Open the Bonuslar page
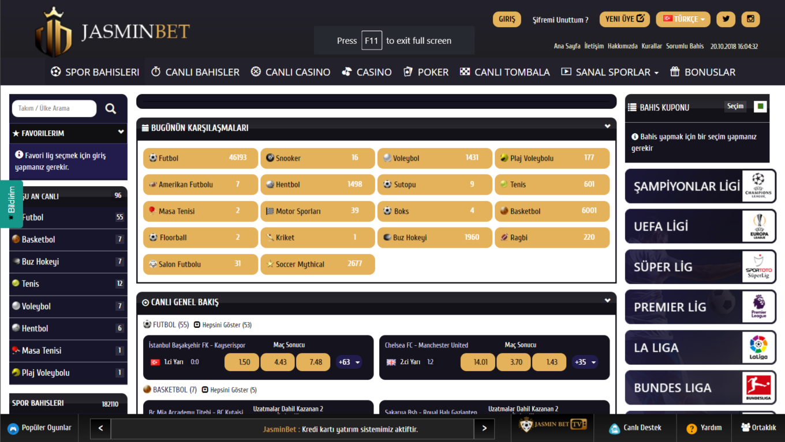The image size is (785, 442). [x=702, y=72]
